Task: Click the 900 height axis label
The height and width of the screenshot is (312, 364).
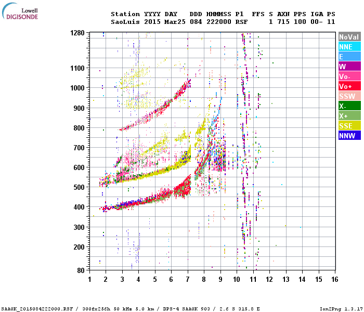Action: pyautogui.click(x=79, y=108)
